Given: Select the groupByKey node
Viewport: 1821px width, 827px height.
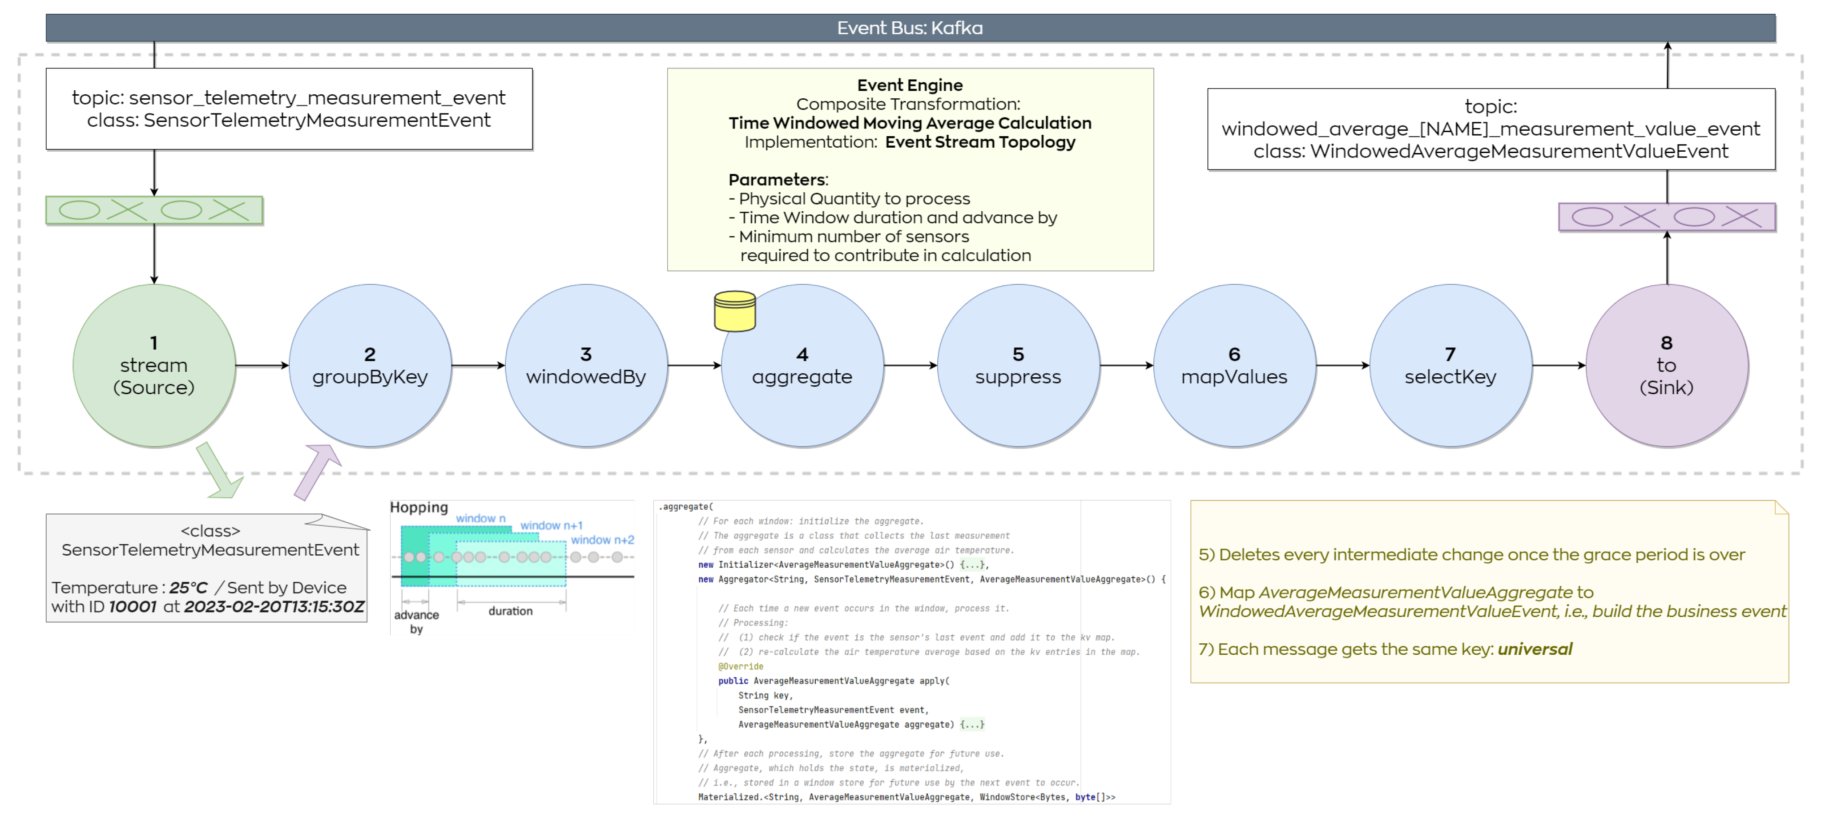Looking at the screenshot, I should tap(370, 365).
